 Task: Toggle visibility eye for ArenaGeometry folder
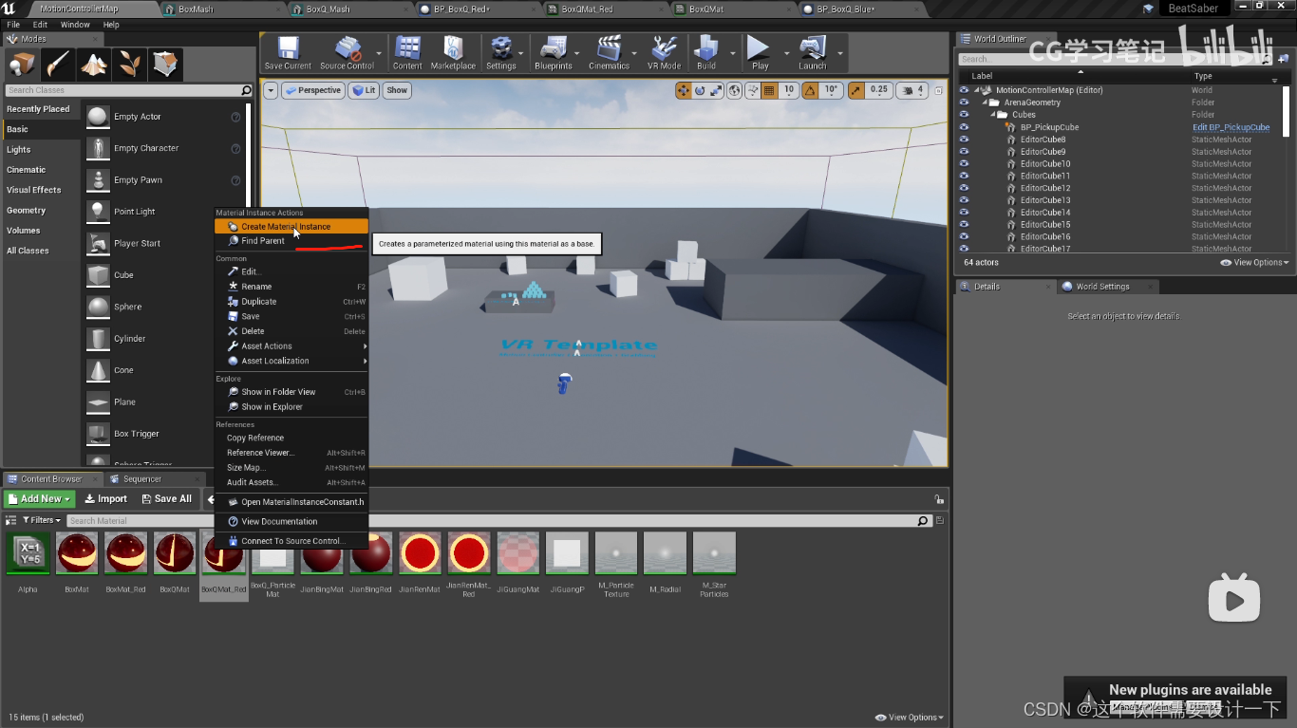click(964, 103)
